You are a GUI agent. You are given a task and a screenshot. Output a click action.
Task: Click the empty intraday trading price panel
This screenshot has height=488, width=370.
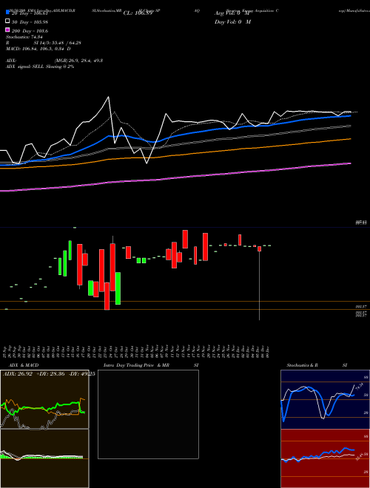148,414
